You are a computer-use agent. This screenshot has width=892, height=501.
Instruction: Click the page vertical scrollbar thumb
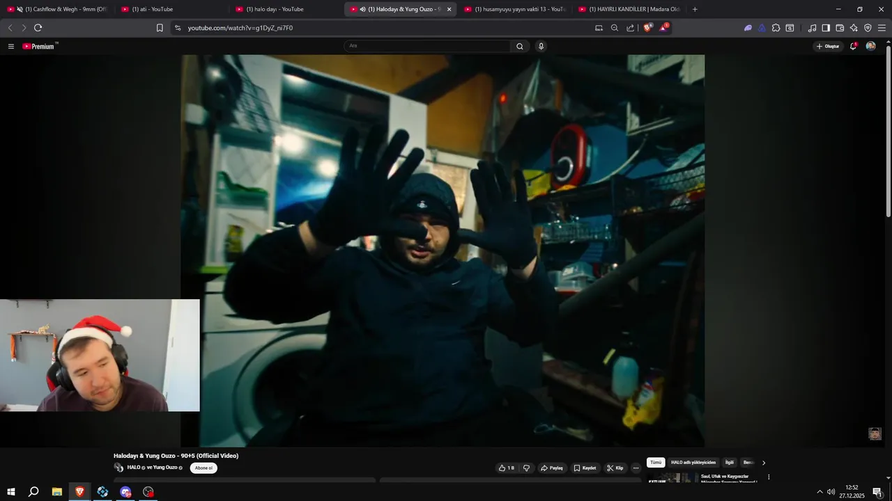[x=889, y=131]
